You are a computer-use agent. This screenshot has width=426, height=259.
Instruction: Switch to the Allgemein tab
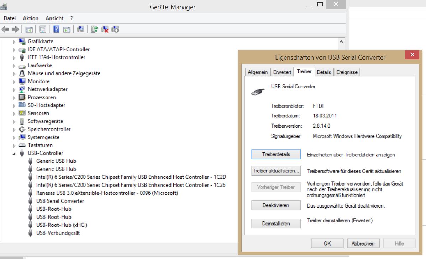(x=258, y=72)
